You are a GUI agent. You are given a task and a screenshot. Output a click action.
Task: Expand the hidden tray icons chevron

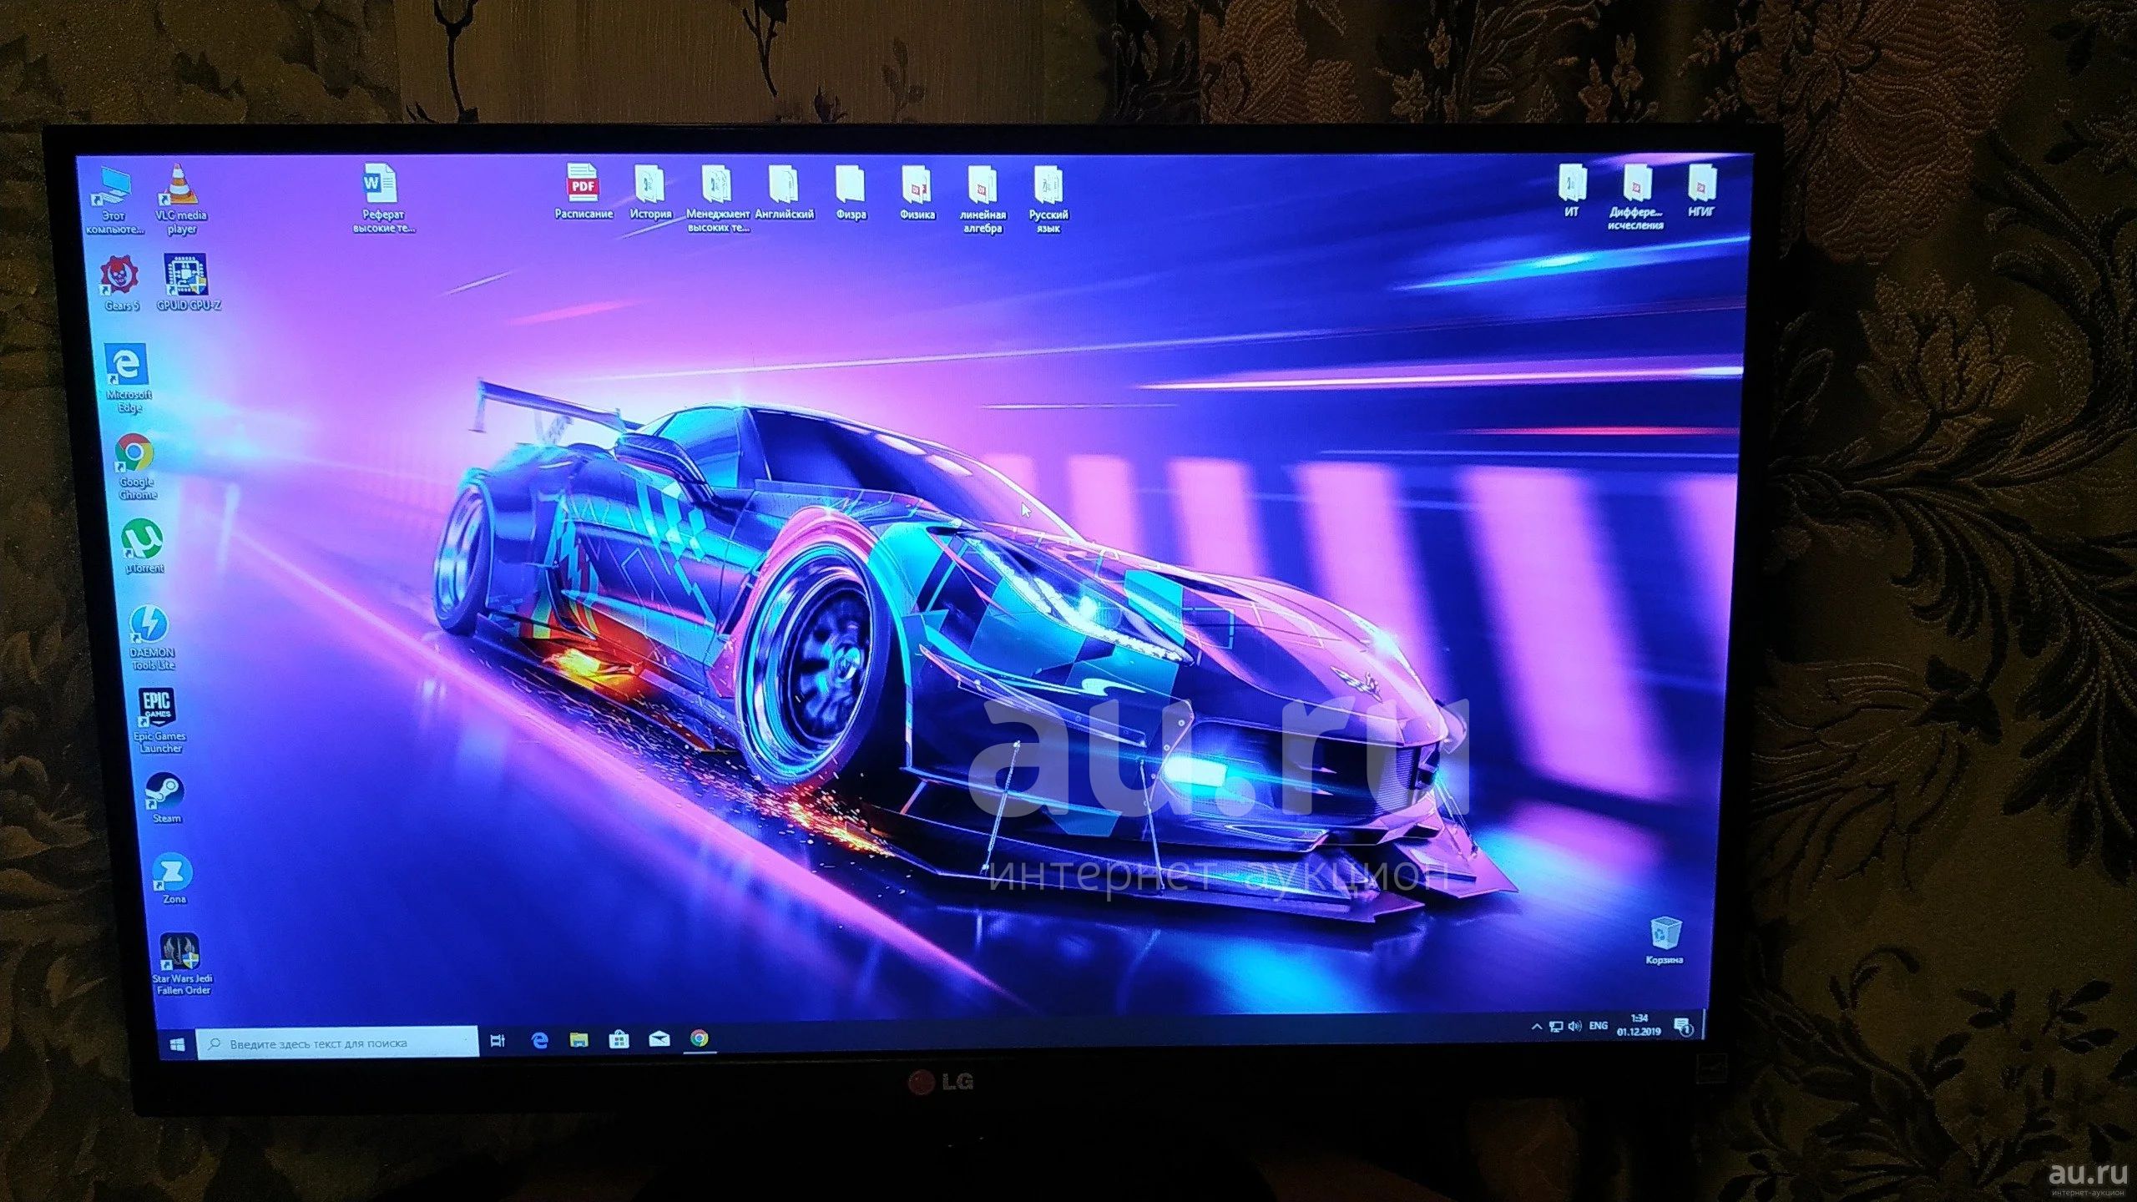tap(1536, 1028)
